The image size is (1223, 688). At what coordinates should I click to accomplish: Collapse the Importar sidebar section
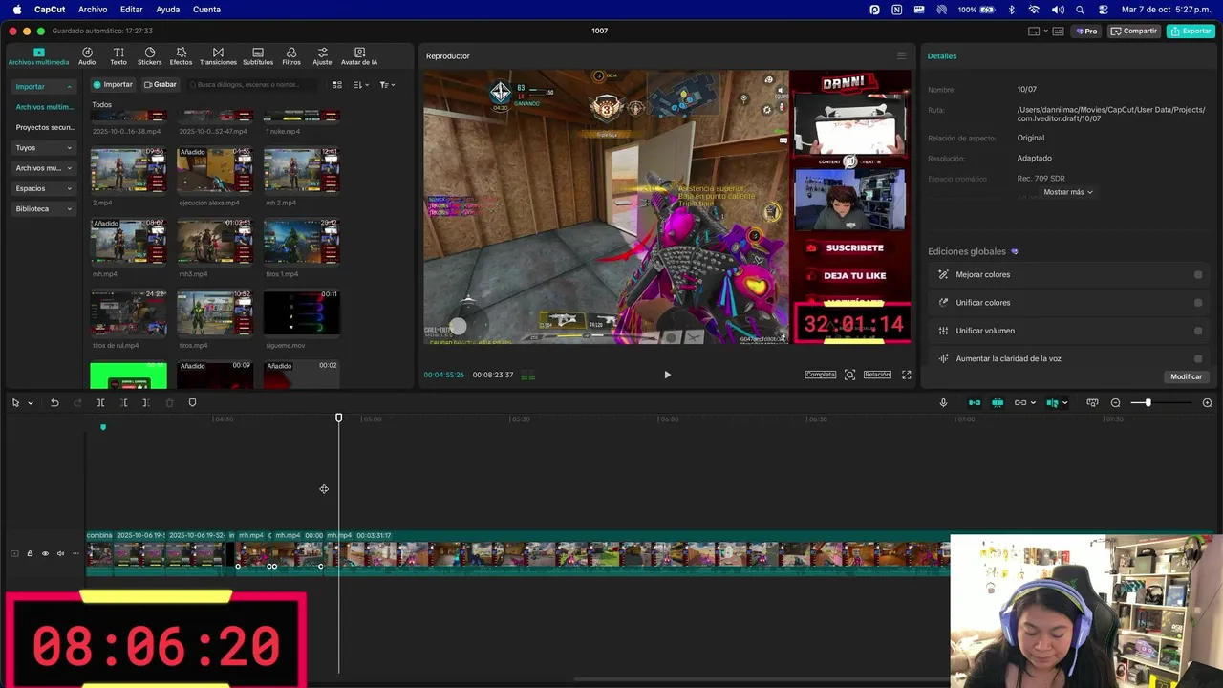[x=43, y=86]
